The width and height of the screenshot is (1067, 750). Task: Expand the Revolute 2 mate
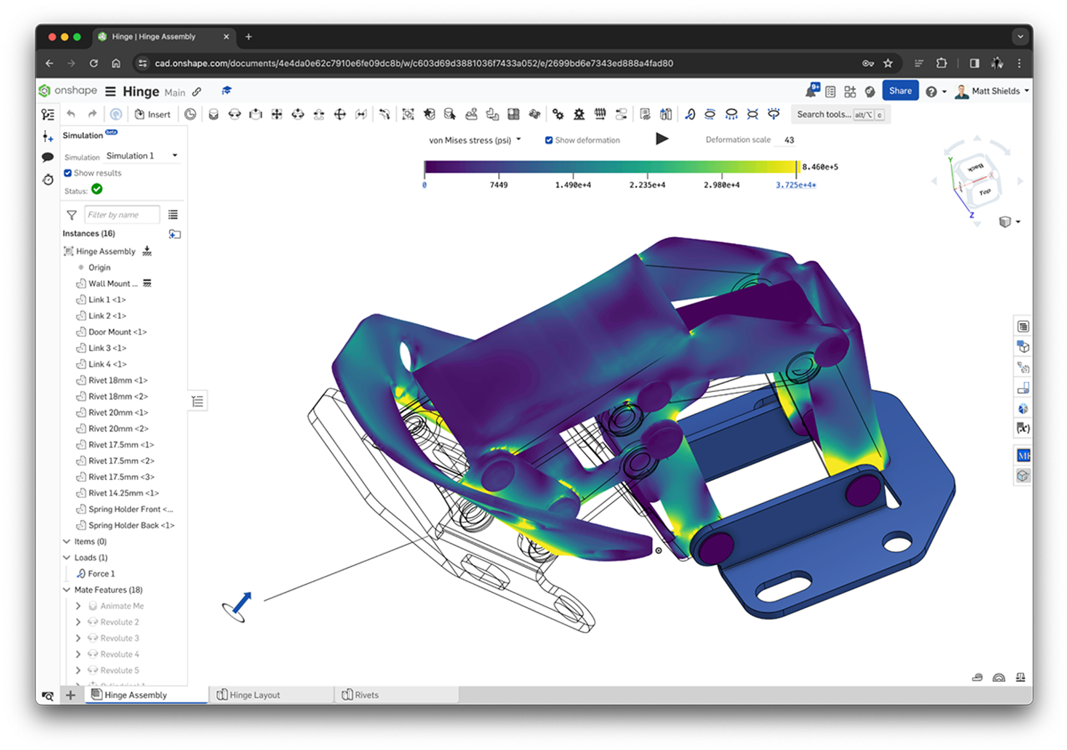(x=78, y=621)
